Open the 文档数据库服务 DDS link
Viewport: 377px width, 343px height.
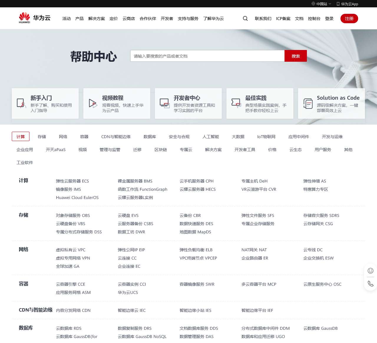click(x=199, y=328)
